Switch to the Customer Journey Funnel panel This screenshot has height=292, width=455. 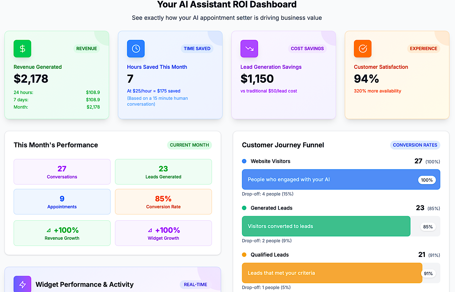click(x=283, y=145)
